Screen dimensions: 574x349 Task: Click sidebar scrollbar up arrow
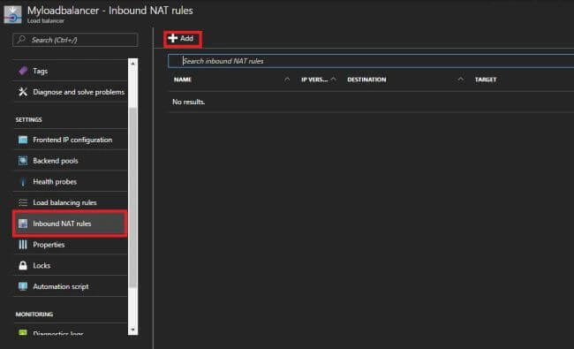coord(132,64)
